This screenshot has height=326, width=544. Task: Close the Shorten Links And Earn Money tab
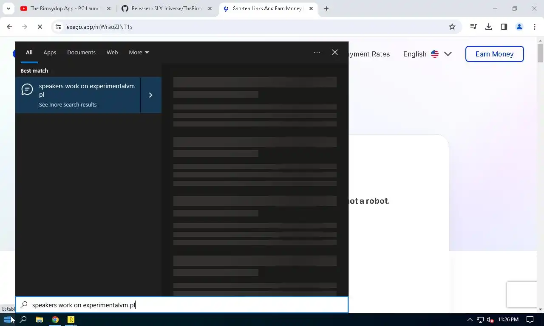click(311, 8)
